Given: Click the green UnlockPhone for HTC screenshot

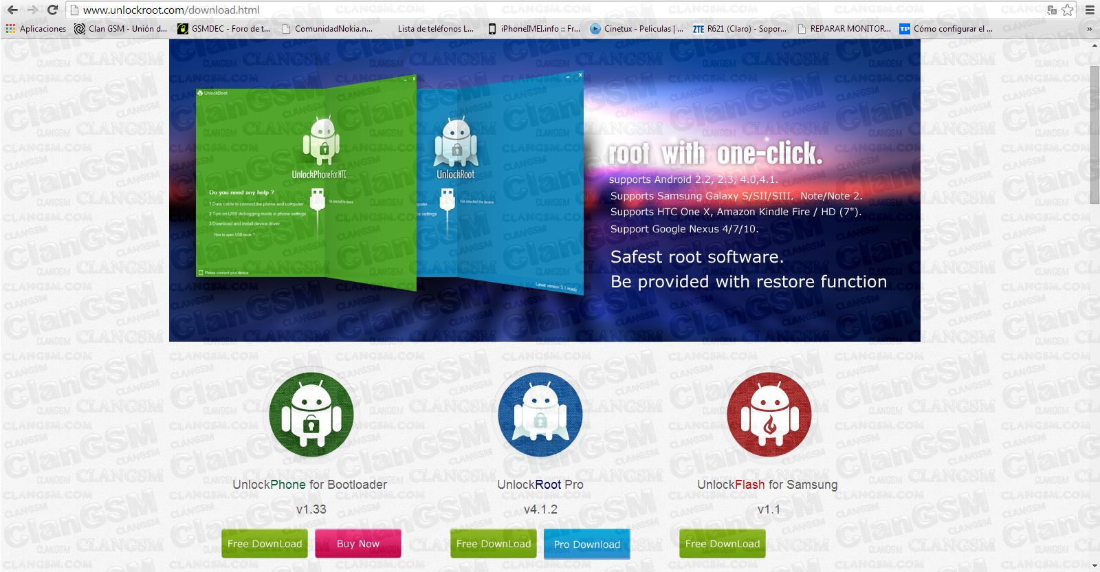Looking at the screenshot, I should 306,182.
